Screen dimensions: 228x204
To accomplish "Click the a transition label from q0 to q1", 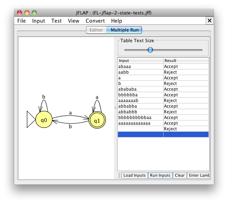I will pos(70,113).
